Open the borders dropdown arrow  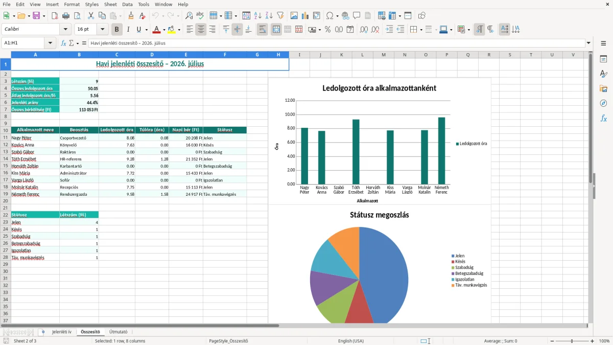coord(420,30)
